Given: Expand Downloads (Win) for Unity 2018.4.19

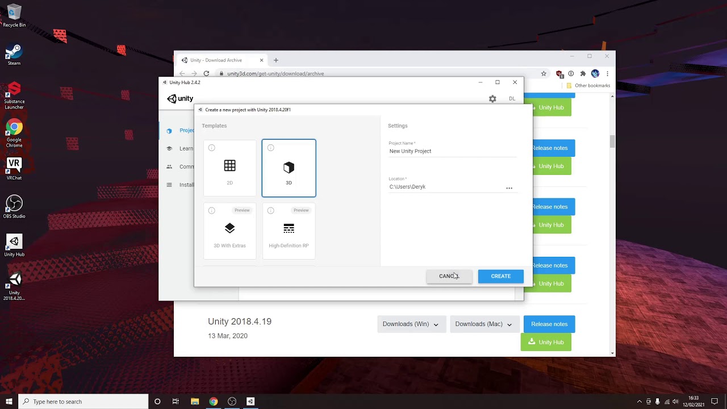Looking at the screenshot, I should [x=411, y=324].
